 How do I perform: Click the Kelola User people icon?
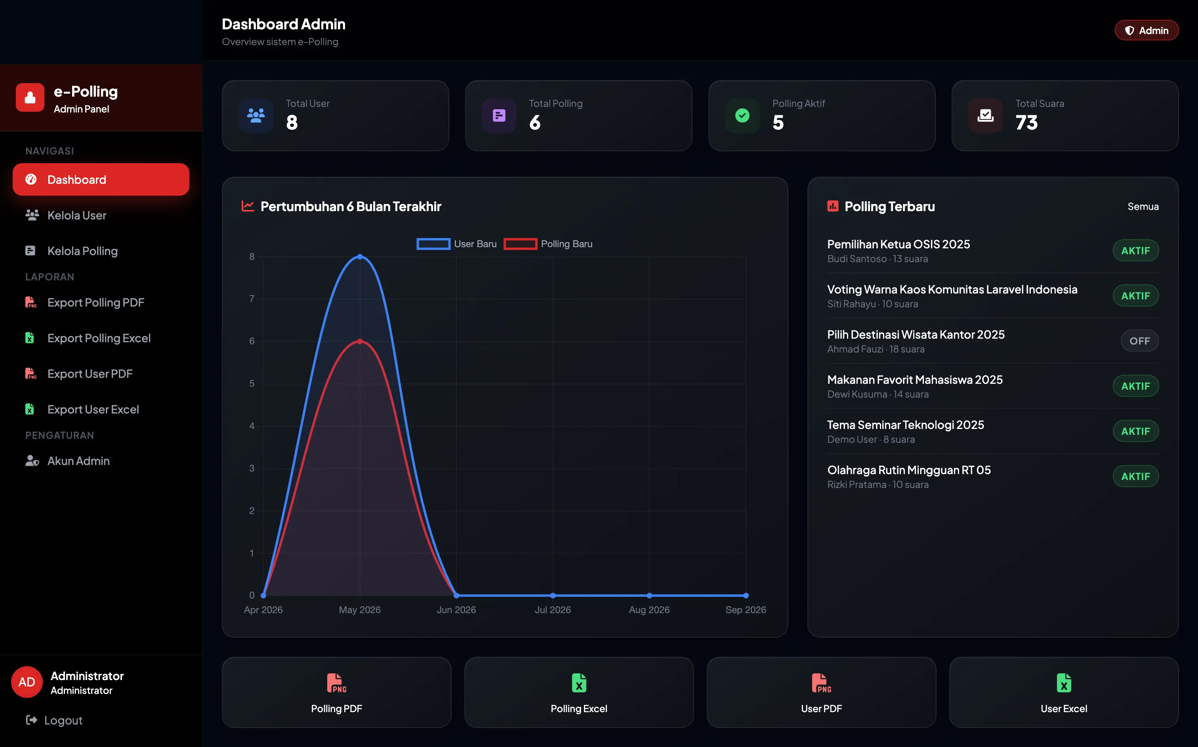tap(32, 215)
